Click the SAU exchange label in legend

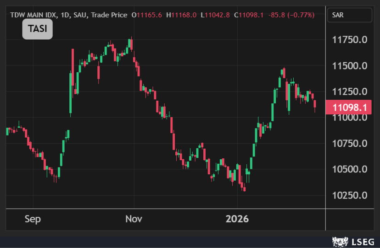tap(79, 15)
